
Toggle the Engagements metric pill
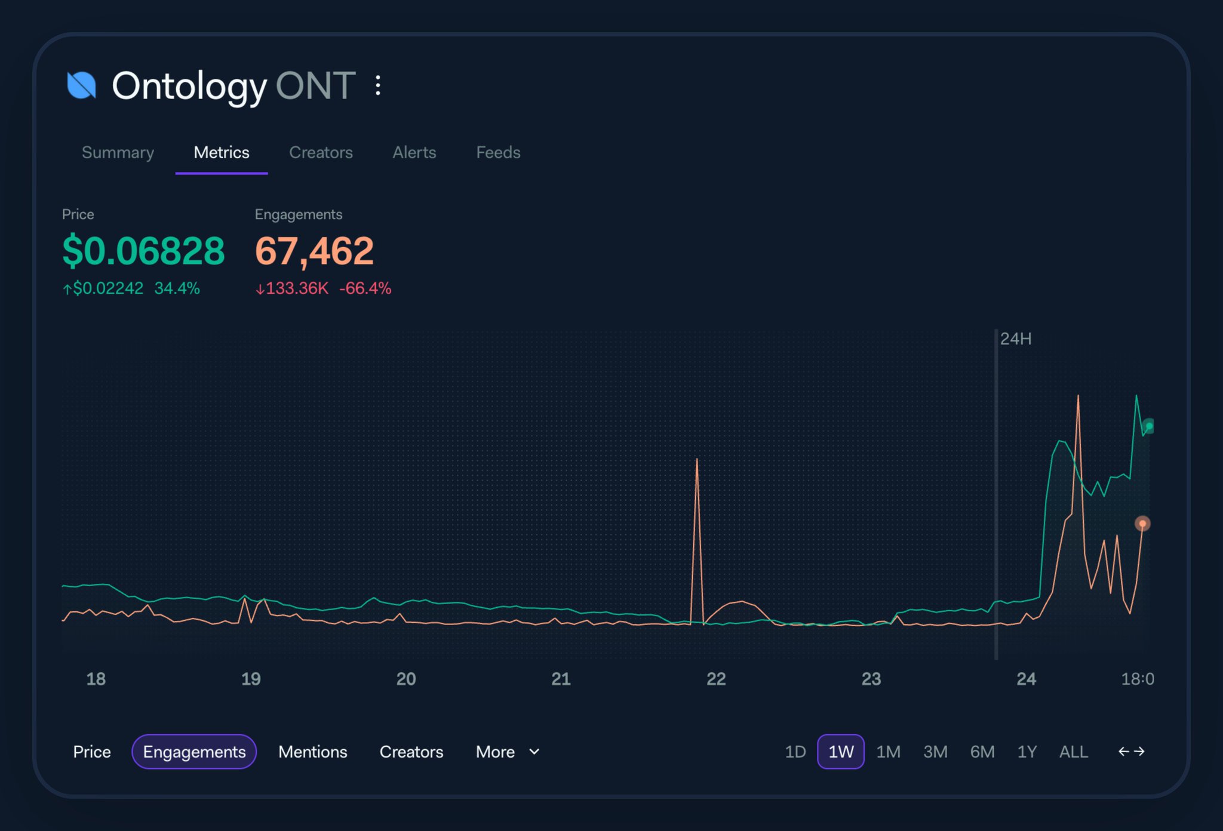pos(194,752)
